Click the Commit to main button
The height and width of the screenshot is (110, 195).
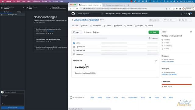click(12, 108)
